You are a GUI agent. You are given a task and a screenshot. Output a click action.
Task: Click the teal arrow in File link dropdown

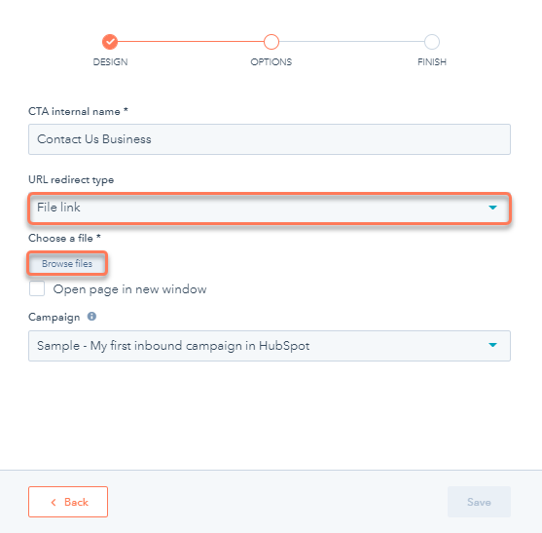click(x=492, y=208)
